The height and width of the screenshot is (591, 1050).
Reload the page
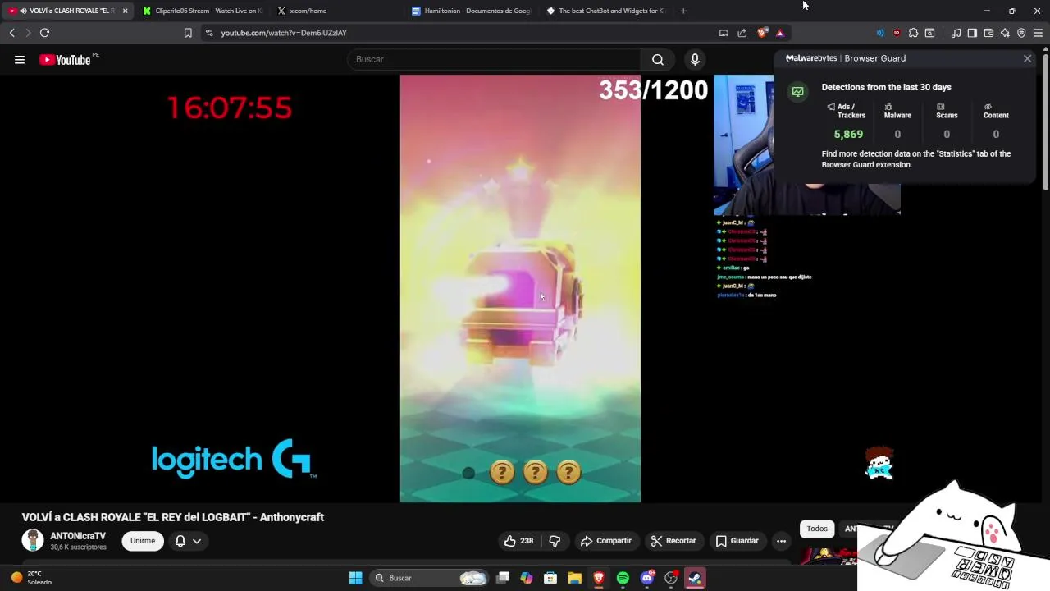coord(44,33)
